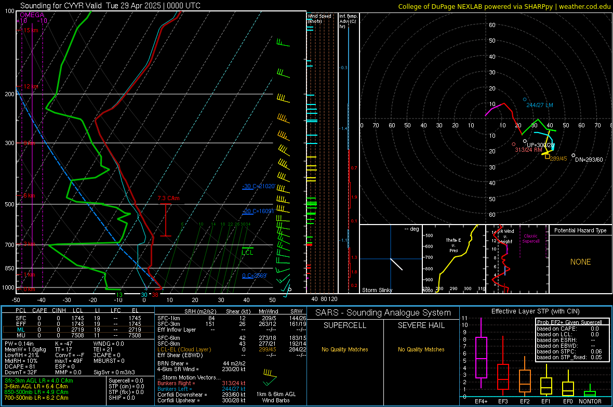Click the 'weather.cod.edu' NEXLAB credit text
This screenshot has height=407, width=613.
pos(584,6)
